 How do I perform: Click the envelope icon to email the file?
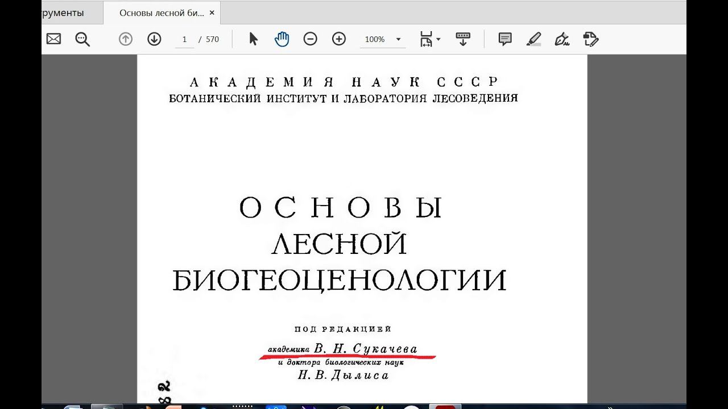(53, 39)
